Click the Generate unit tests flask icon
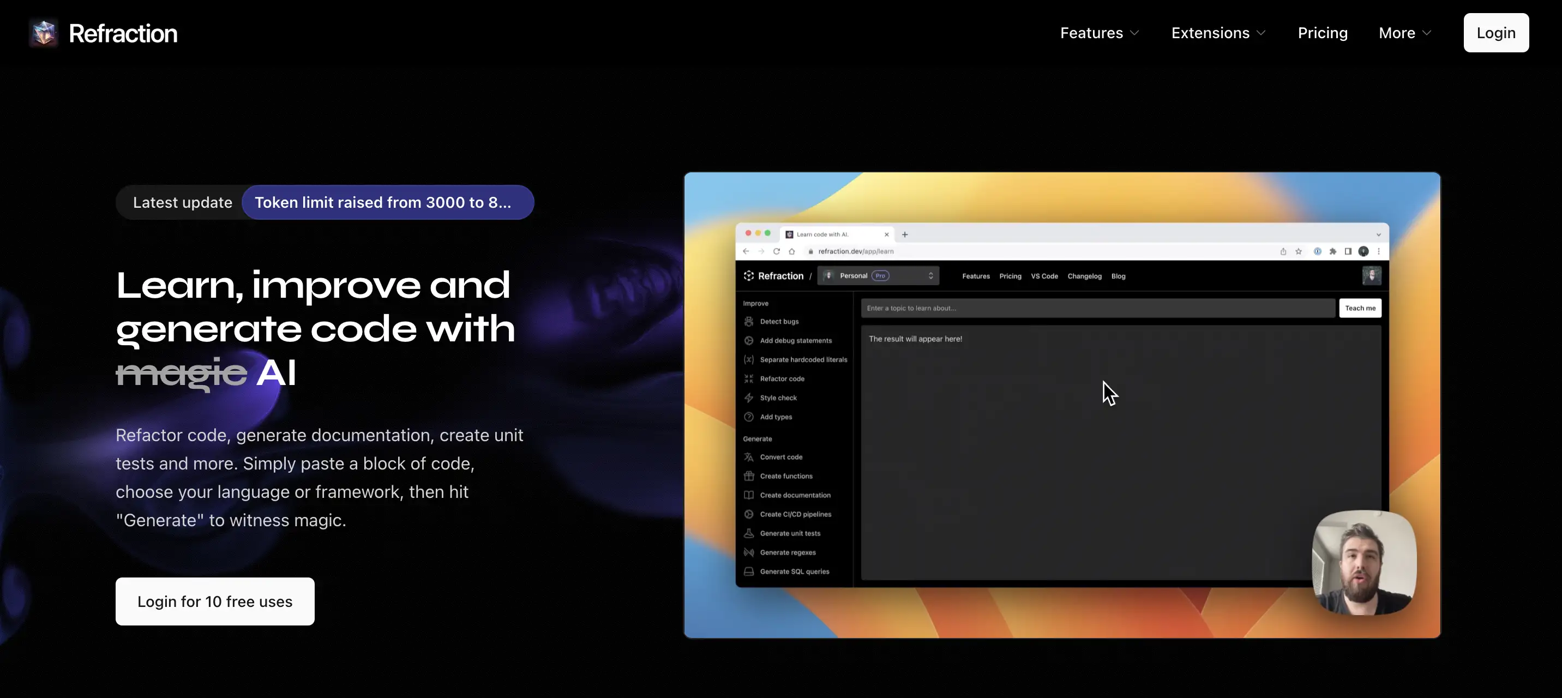The height and width of the screenshot is (698, 1562). click(x=749, y=533)
